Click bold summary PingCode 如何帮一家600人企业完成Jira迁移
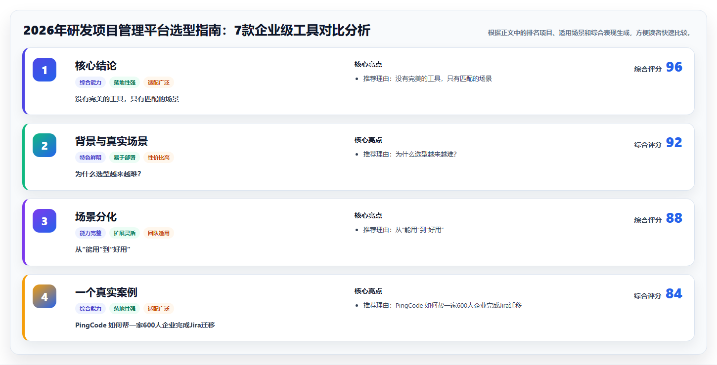Screen dimensions: 717x365 coord(145,325)
